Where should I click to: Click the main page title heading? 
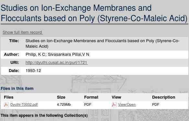(94, 13)
